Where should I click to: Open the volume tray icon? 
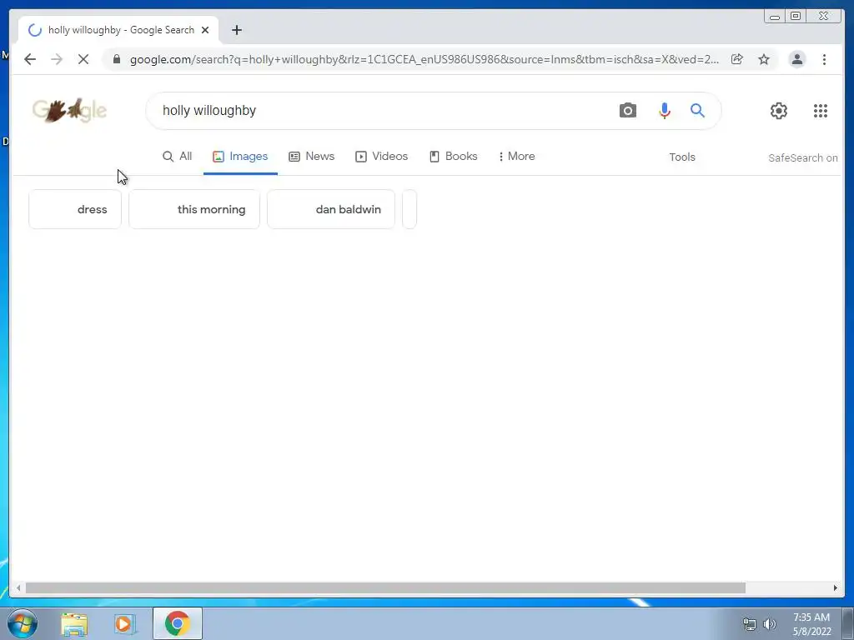[x=769, y=624]
